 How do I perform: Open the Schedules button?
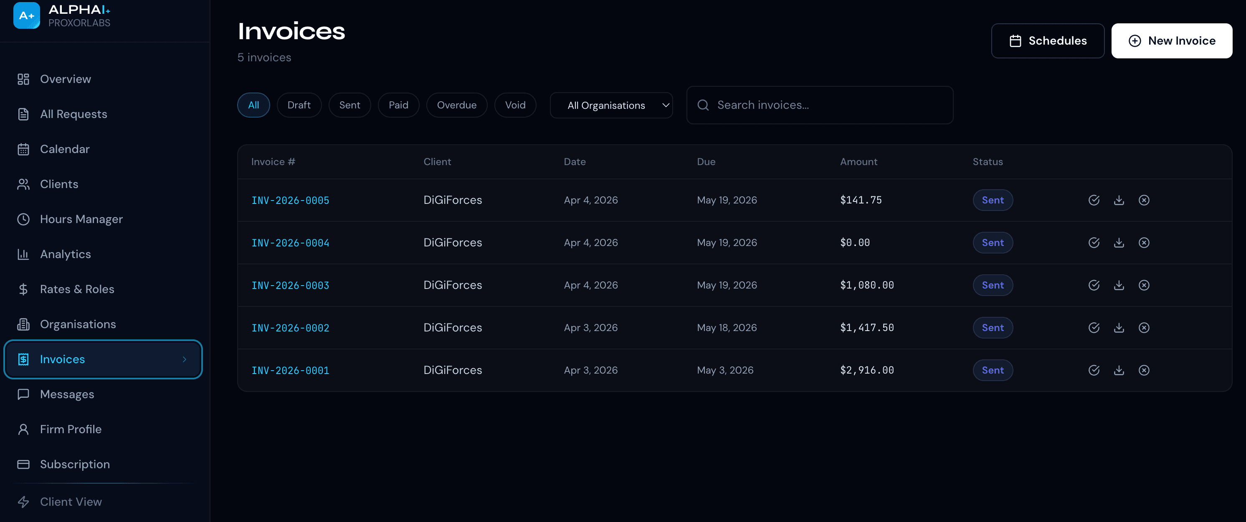coord(1047,40)
